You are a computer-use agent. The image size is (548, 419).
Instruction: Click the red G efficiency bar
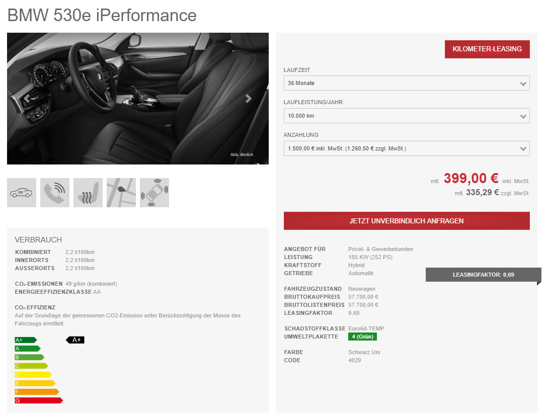pos(39,400)
